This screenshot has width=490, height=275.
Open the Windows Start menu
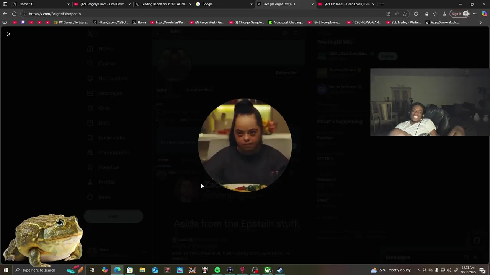6,270
